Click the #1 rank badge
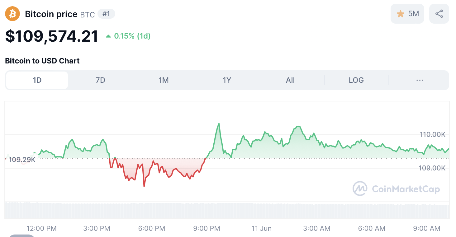The image size is (456, 237). (x=106, y=14)
